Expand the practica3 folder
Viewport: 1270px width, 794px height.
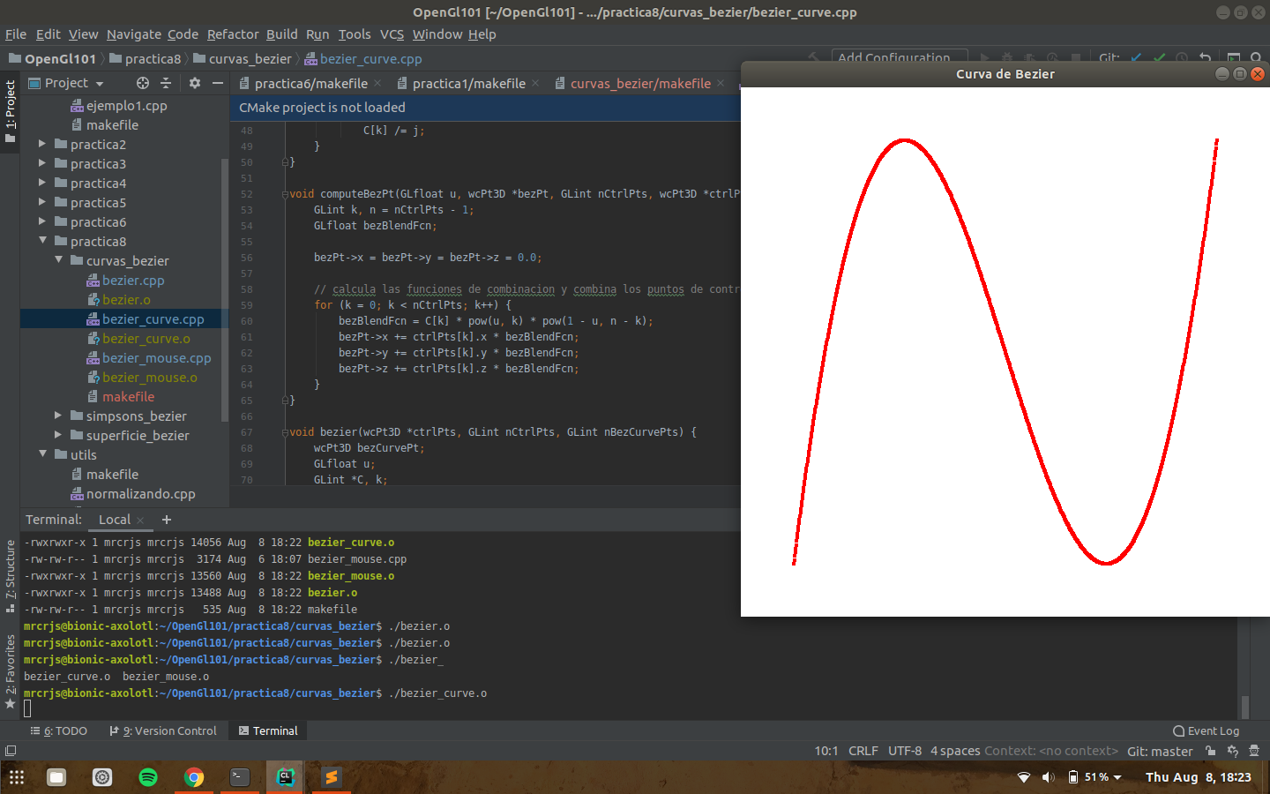point(41,163)
